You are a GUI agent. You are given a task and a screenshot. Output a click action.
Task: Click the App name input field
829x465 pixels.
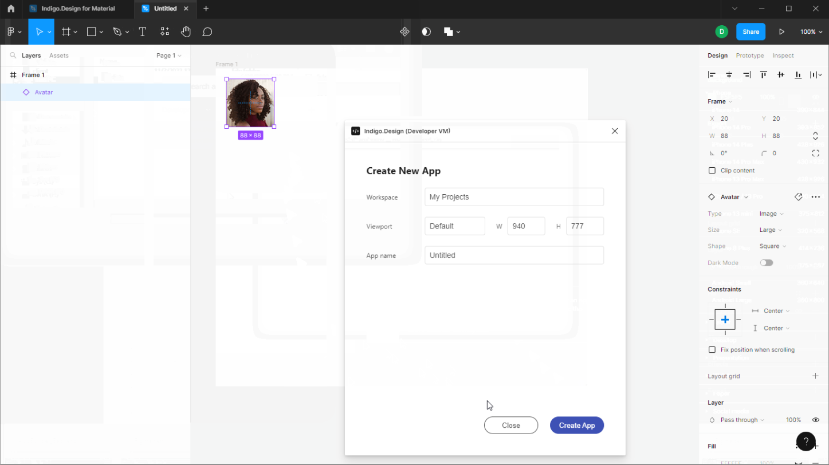pyautogui.click(x=514, y=255)
